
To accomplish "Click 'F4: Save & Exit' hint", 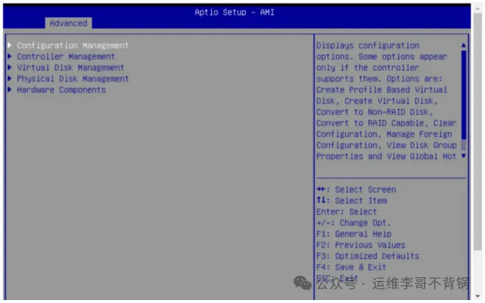I will [351, 268].
